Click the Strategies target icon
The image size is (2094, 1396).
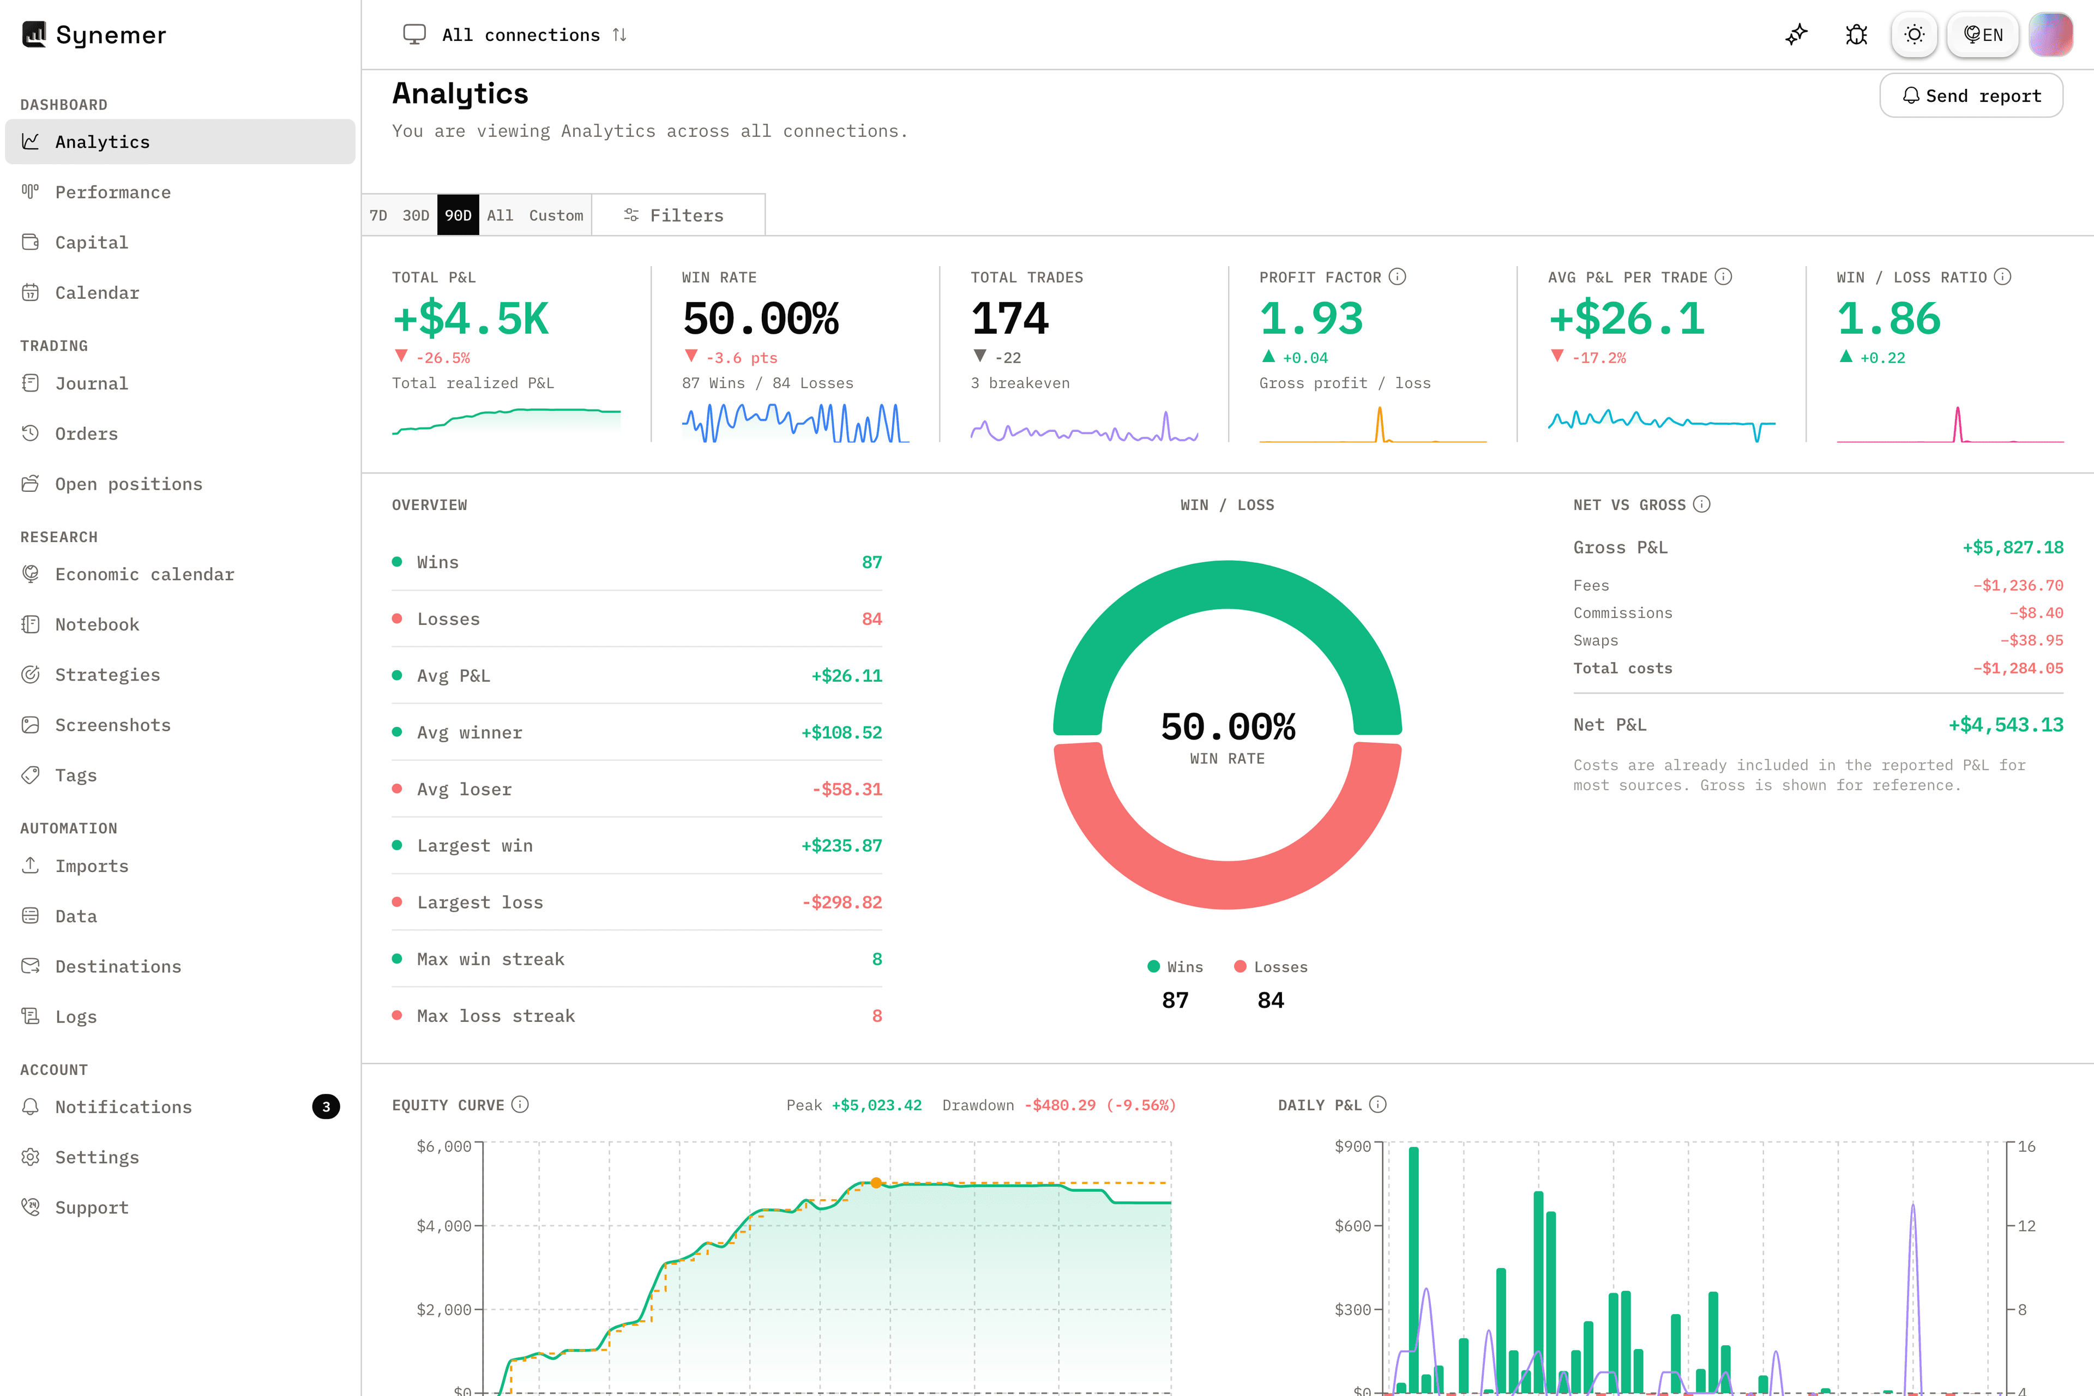[31, 675]
